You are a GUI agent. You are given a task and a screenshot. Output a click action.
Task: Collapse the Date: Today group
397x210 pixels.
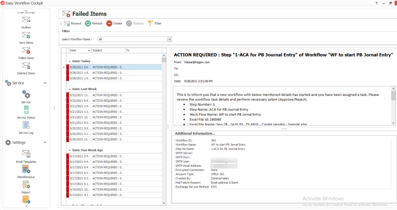coord(69,61)
